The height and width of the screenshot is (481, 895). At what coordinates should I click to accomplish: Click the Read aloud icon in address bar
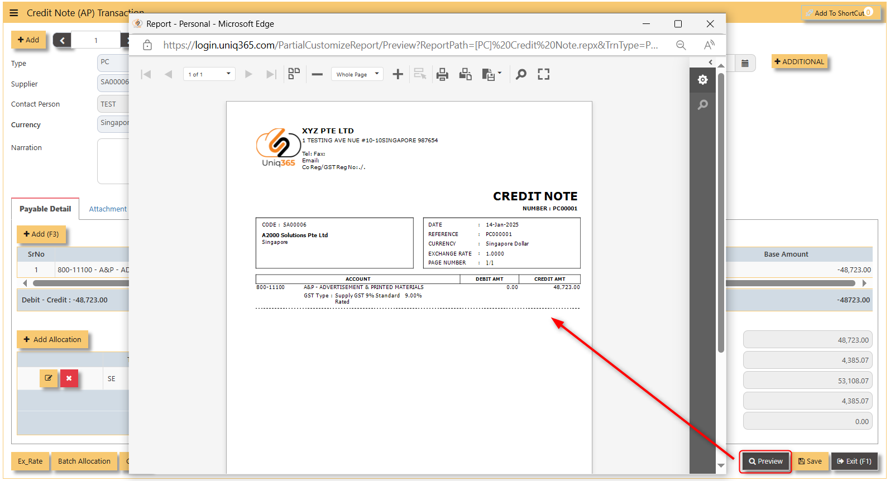click(x=709, y=45)
